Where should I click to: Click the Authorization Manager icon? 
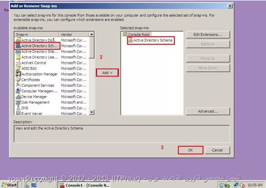point(18,74)
